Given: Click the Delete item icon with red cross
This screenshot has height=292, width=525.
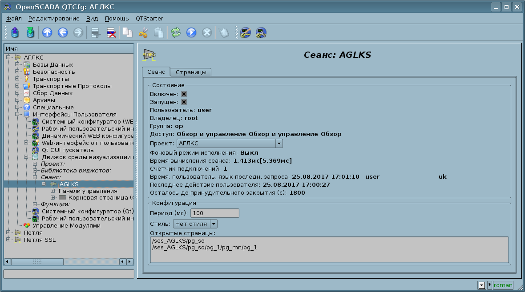Looking at the screenshot, I should [x=111, y=32].
